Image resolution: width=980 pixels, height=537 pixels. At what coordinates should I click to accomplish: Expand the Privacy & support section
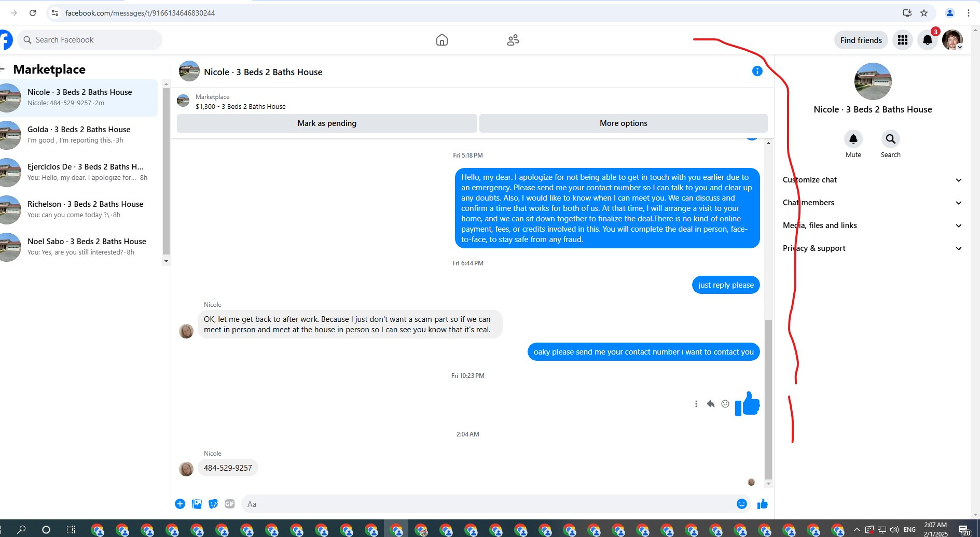pos(873,248)
